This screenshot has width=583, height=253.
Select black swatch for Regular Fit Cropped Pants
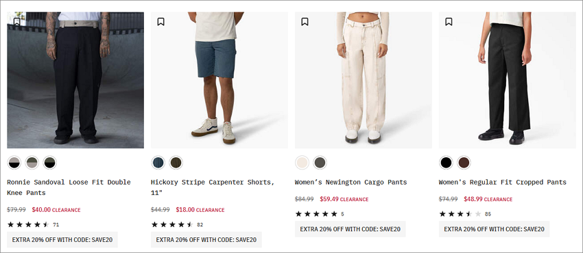click(x=446, y=163)
